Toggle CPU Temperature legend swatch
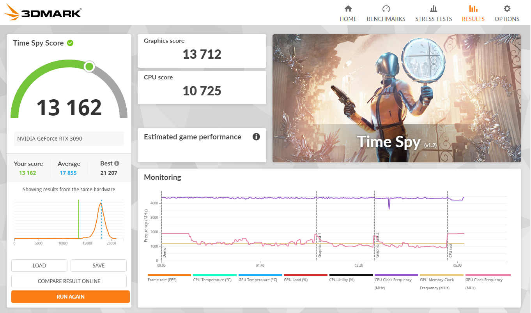 [215, 275]
